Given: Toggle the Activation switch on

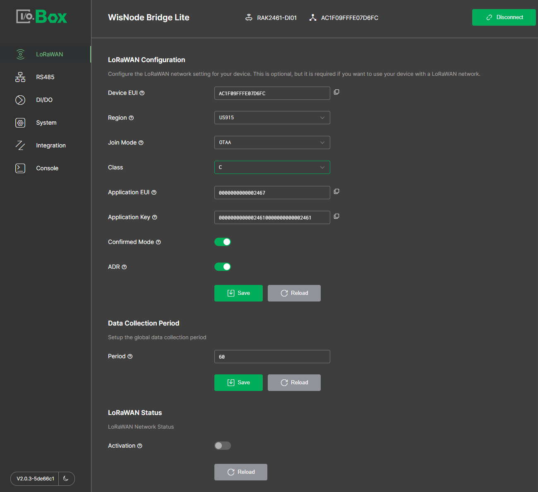Looking at the screenshot, I should pyautogui.click(x=223, y=446).
